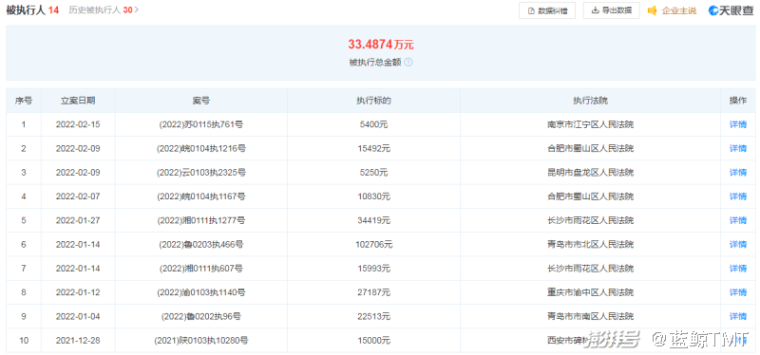Click the 34419元 amount cell
760x355 pixels.
pyautogui.click(x=373, y=220)
